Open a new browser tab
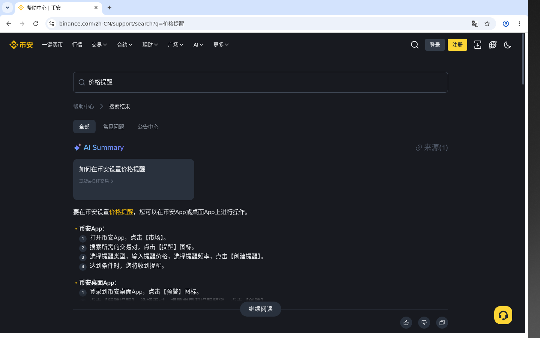The height and width of the screenshot is (338, 540). [109, 8]
